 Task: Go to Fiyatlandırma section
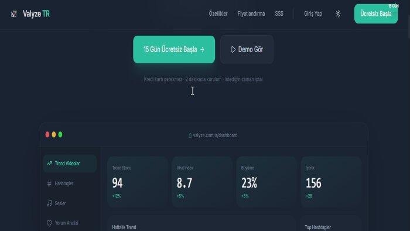(x=251, y=13)
